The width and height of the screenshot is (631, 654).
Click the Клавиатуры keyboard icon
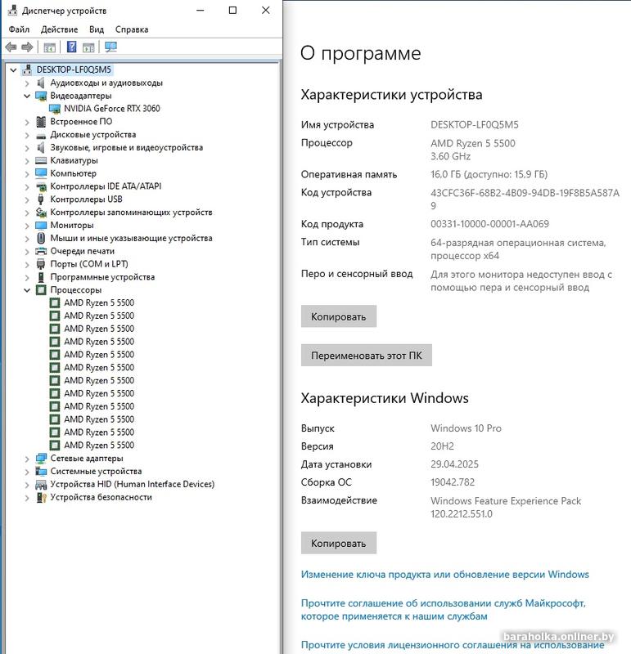click(41, 160)
